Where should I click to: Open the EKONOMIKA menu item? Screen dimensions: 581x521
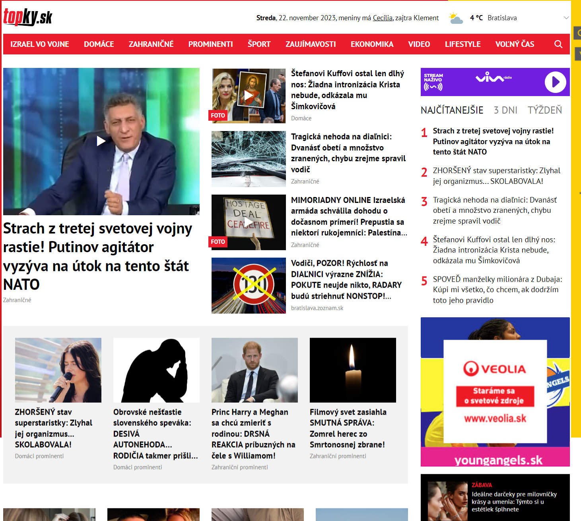tap(372, 44)
